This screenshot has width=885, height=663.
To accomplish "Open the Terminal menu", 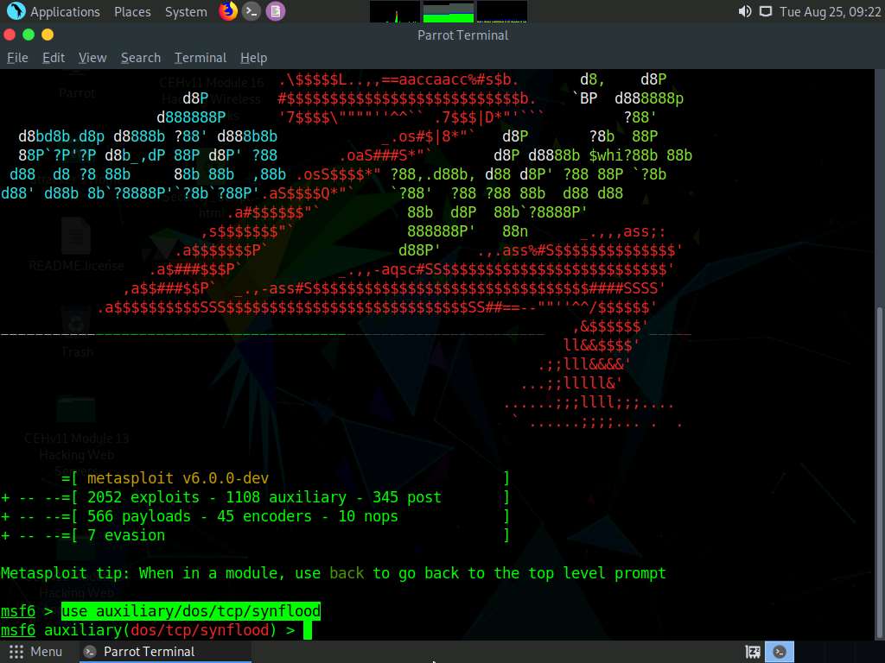I will click(x=201, y=58).
